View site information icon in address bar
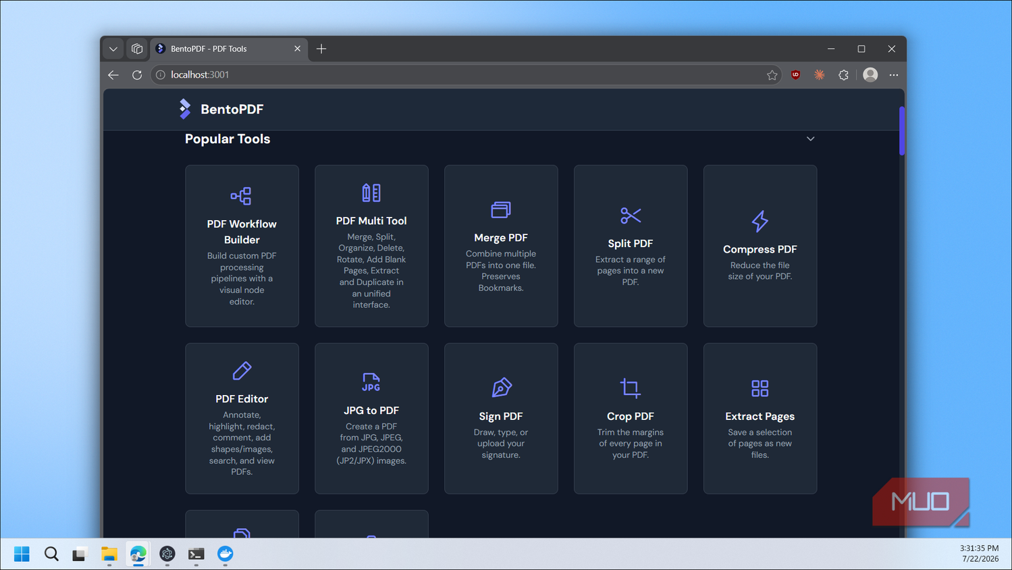Viewport: 1012px width, 570px height. point(161,75)
